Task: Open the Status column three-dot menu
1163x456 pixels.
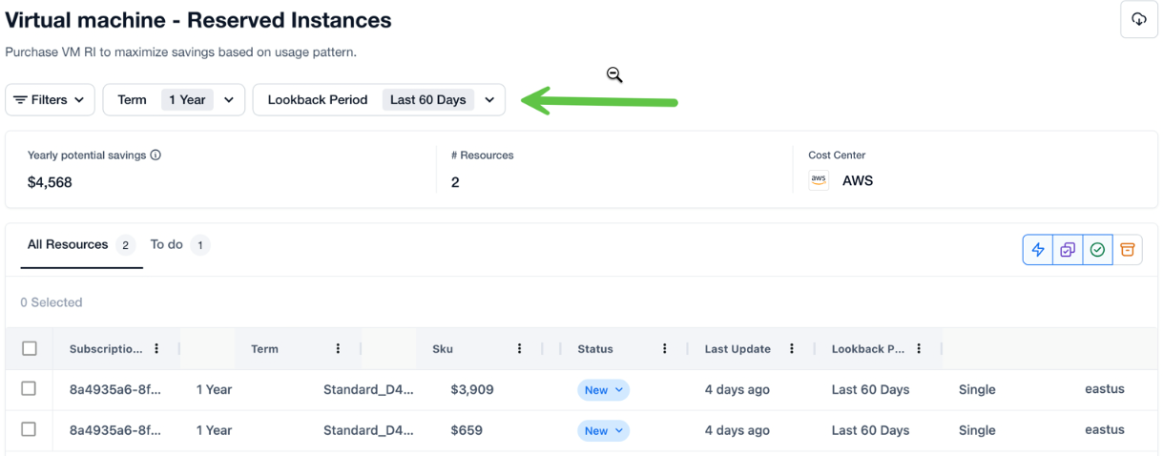Action: tap(664, 349)
